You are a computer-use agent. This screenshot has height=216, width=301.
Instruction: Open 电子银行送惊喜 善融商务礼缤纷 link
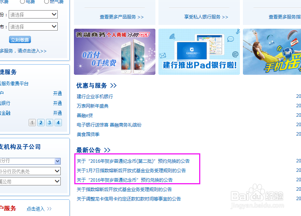[109, 125]
